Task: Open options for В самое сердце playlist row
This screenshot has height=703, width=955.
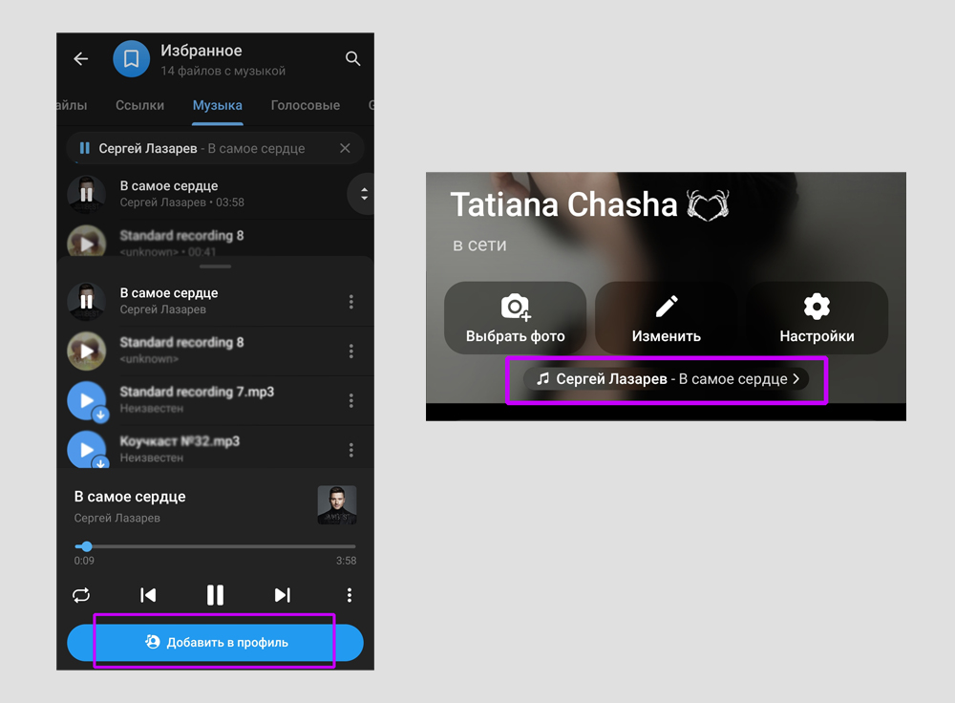Action: point(350,302)
